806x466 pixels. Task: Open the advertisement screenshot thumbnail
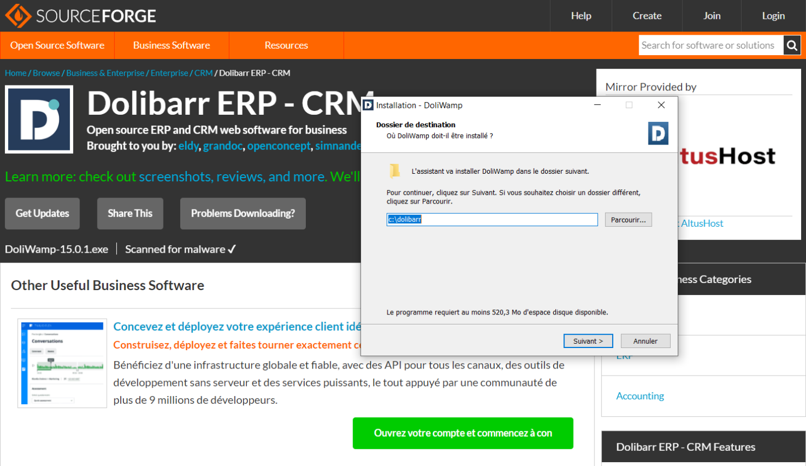point(62,363)
